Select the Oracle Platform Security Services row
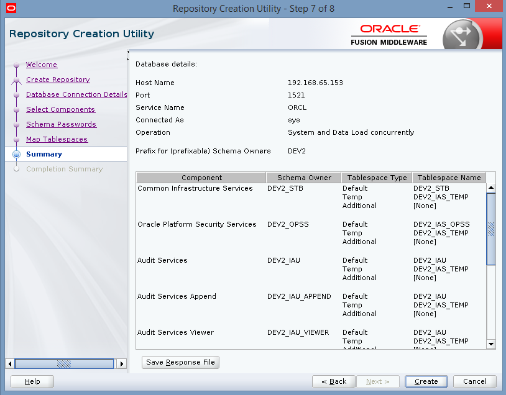The height and width of the screenshot is (395, 506). click(x=311, y=233)
